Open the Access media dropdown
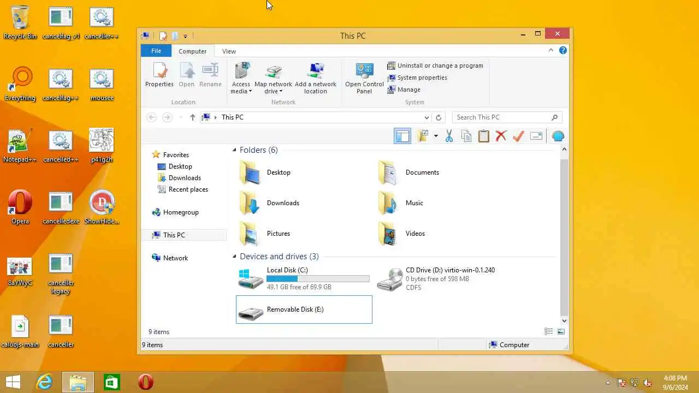Image resolution: width=699 pixels, height=393 pixels. [x=241, y=78]
